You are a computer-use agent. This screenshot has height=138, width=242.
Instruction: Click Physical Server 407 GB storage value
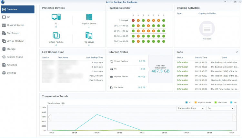pyautogui.click(x=142, y=77)
